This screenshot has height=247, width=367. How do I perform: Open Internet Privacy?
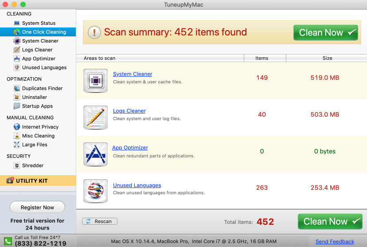pos(38,127)
